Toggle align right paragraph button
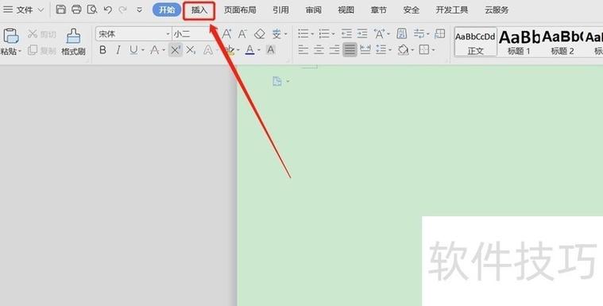Image resolution: width=603 pixels, height=306 pixels. pos(334,49)
